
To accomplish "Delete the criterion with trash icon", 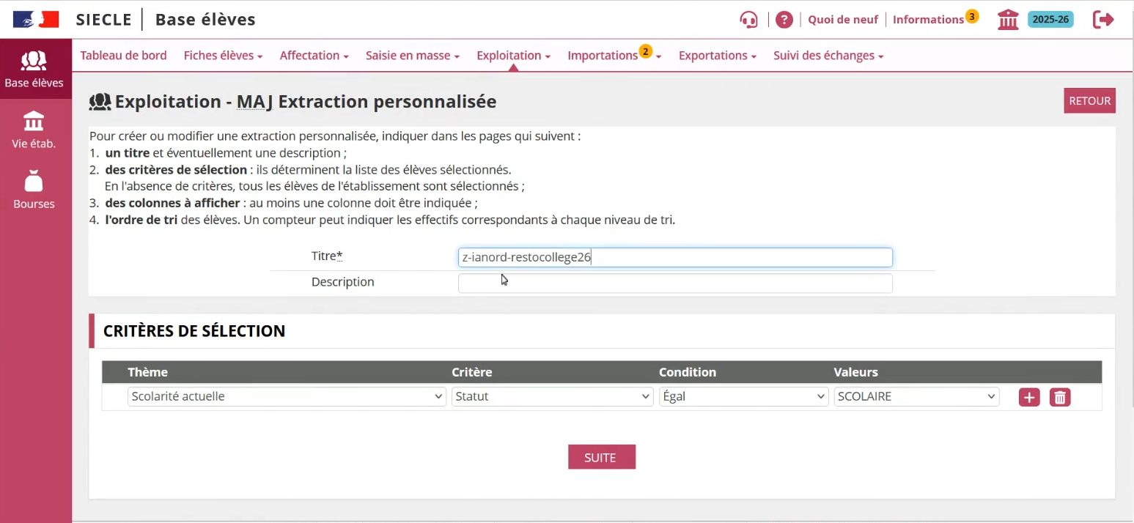I will point(1060,397).
